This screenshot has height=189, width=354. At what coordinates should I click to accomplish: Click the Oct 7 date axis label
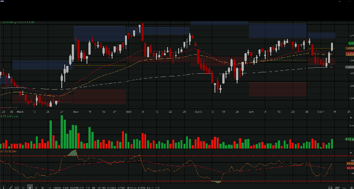point(321,112)
